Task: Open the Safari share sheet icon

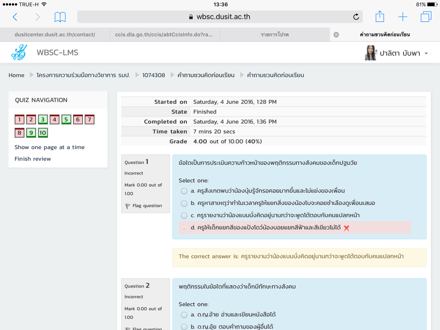Action: point(379,17)
